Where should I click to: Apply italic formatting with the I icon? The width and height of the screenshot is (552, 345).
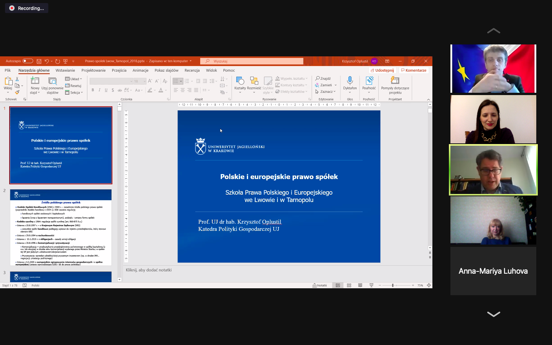[99, 90]
